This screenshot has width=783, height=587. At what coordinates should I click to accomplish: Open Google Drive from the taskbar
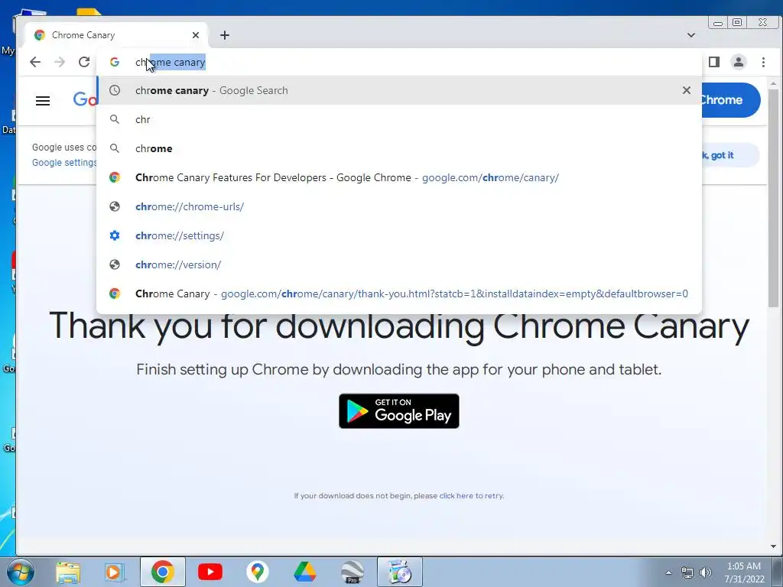304,572
